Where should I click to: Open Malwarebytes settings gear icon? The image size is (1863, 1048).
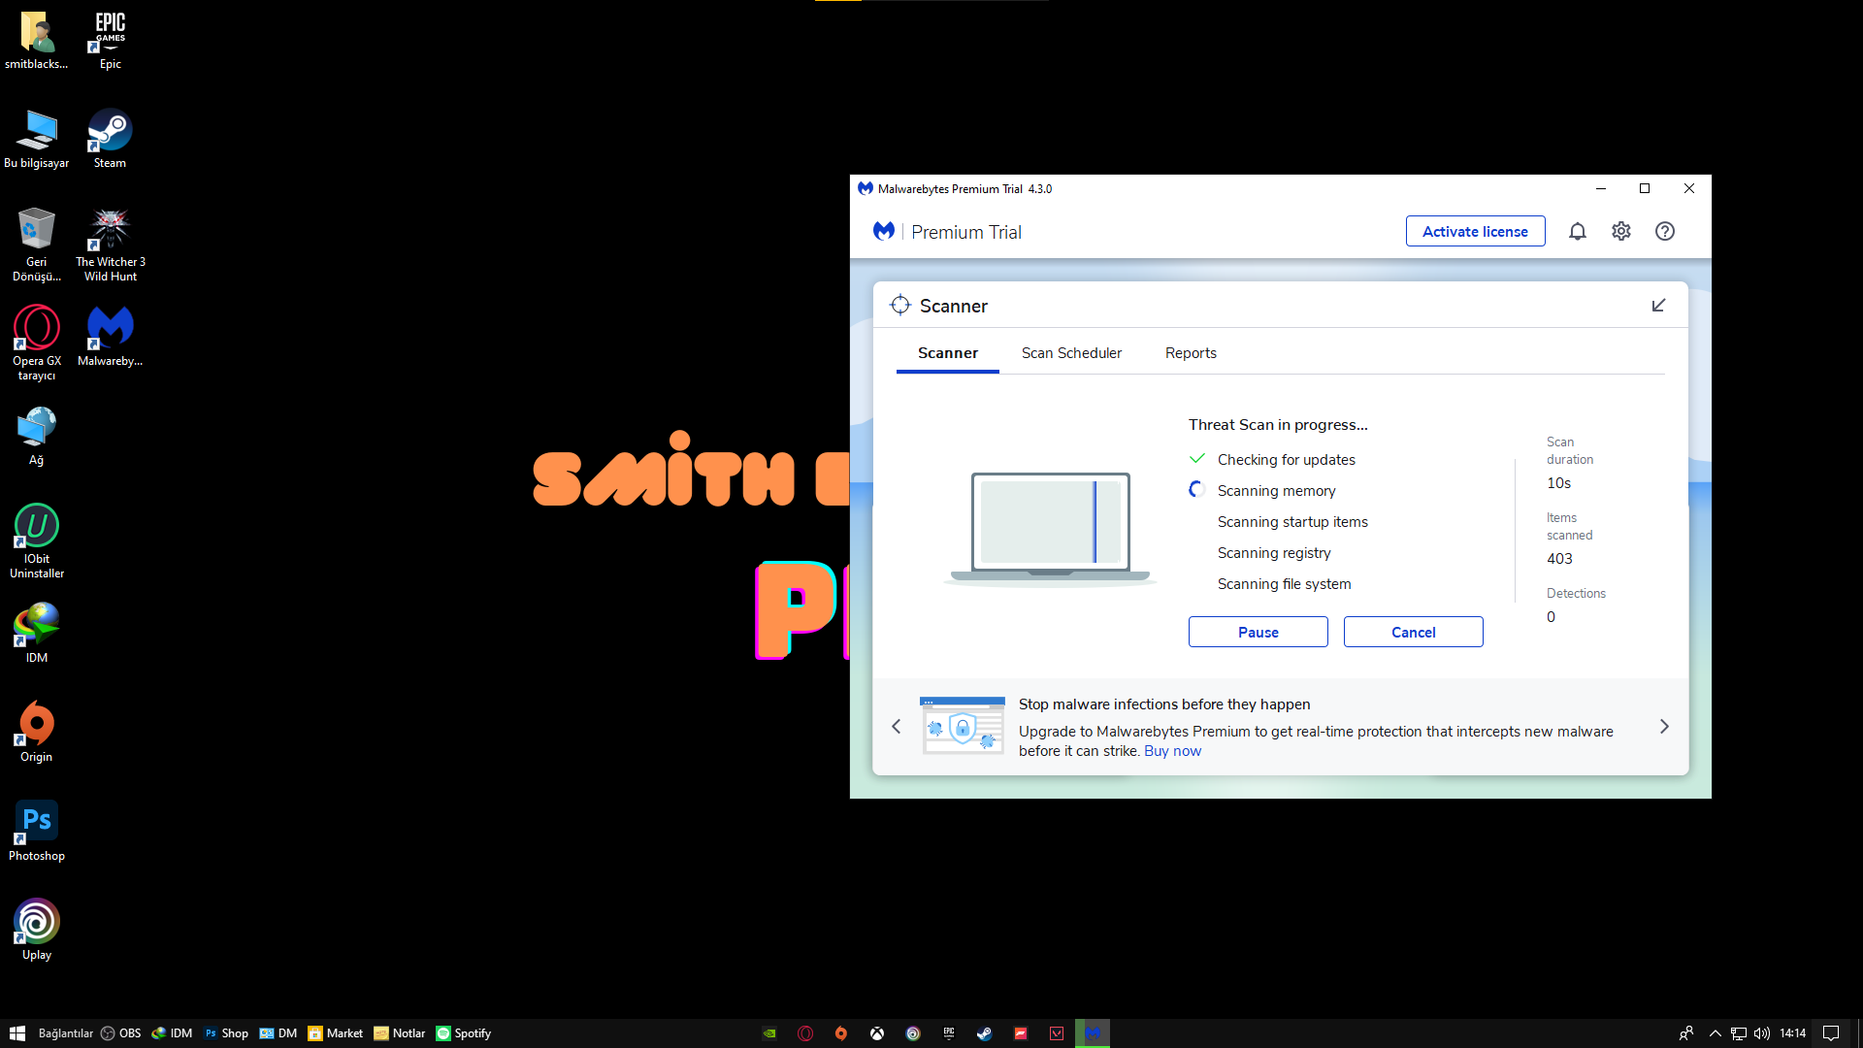[1621, 231]
